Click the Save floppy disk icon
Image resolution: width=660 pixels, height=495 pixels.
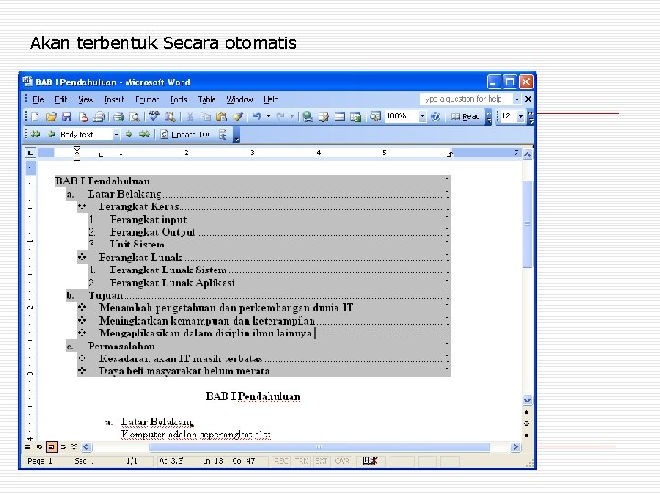pyautogui.click(x=67, y=116)
